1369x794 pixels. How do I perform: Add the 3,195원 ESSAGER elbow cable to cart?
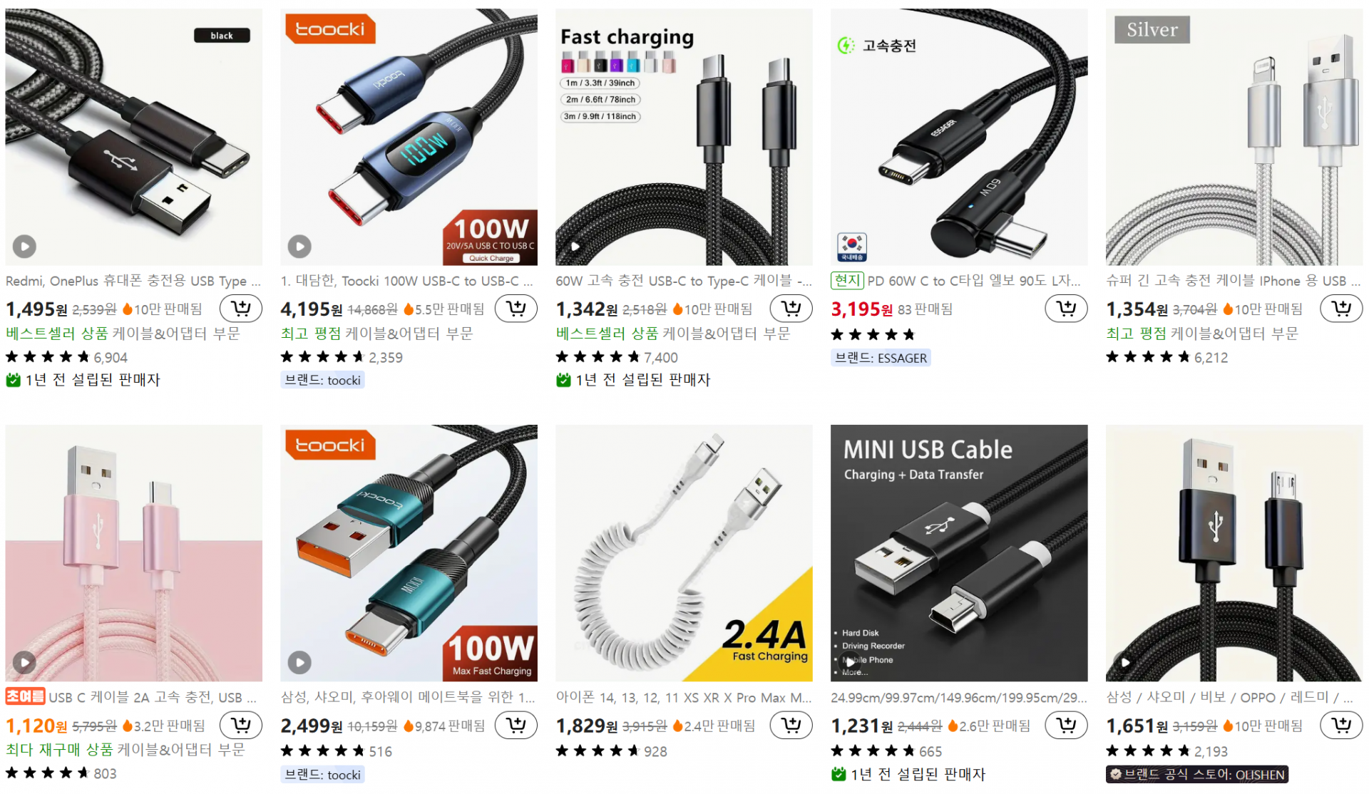click(1066, 309)
